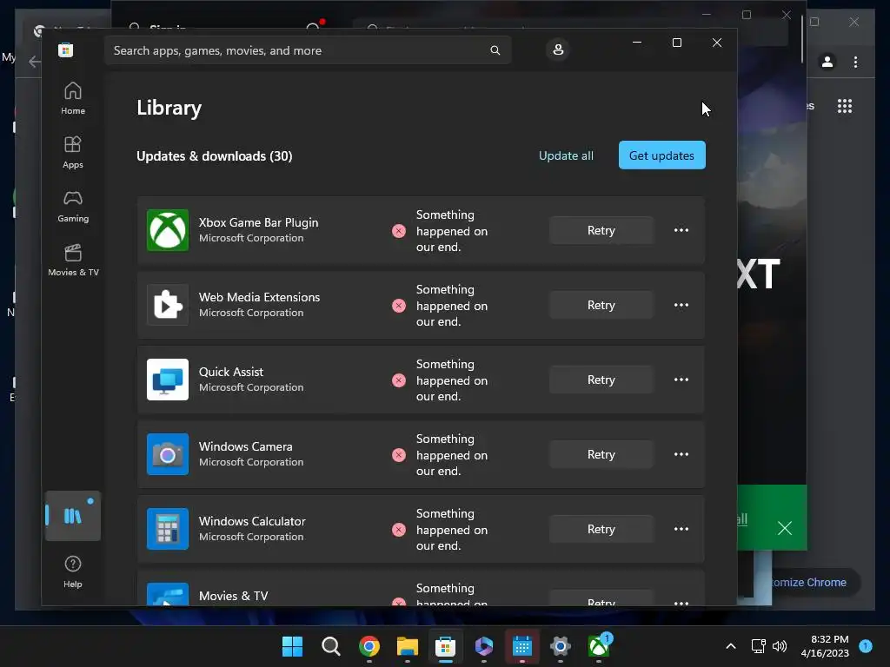Click the Web Media Extensions app icon
The height and width of the screenshot is (667, 890).
point(168,305)
